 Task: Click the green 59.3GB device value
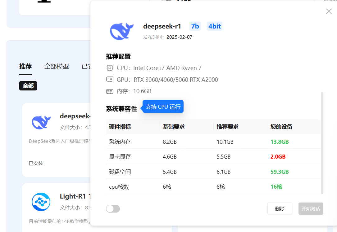click(280, 172)
